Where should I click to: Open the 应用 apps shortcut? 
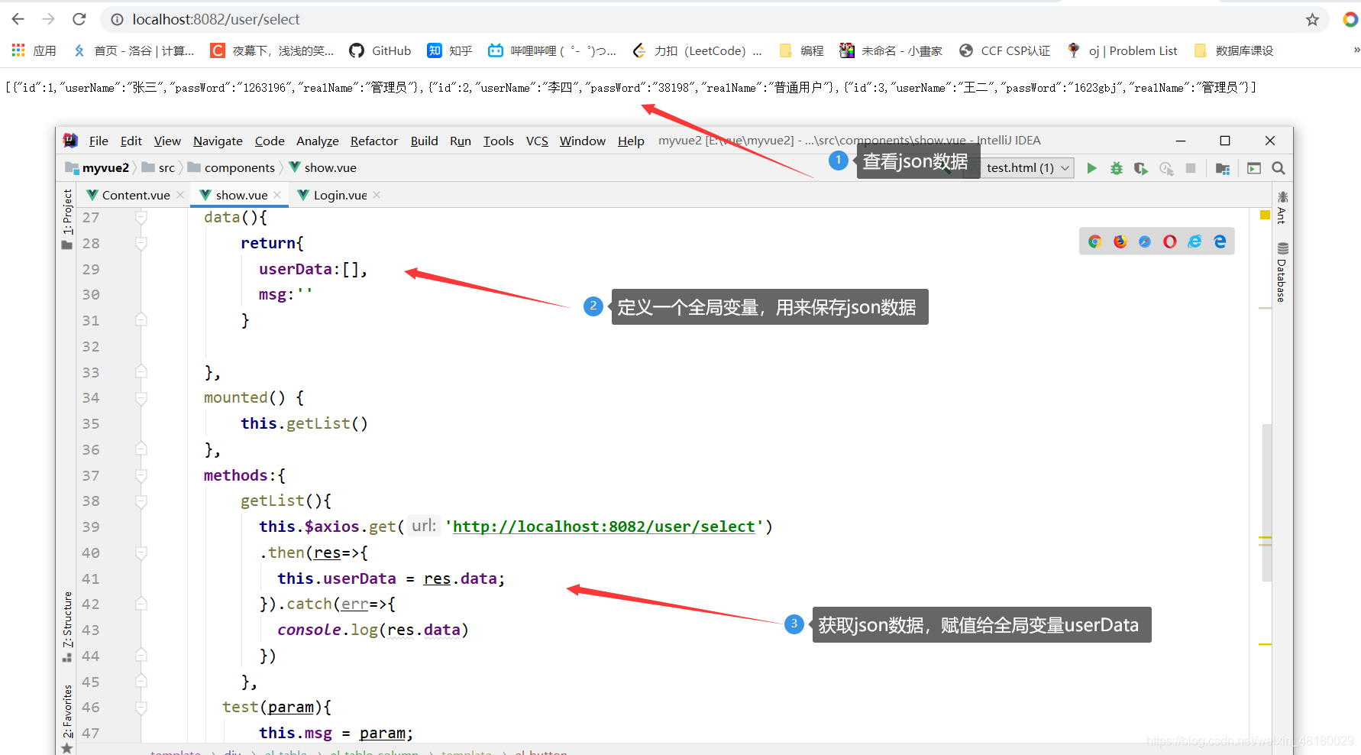34,50
